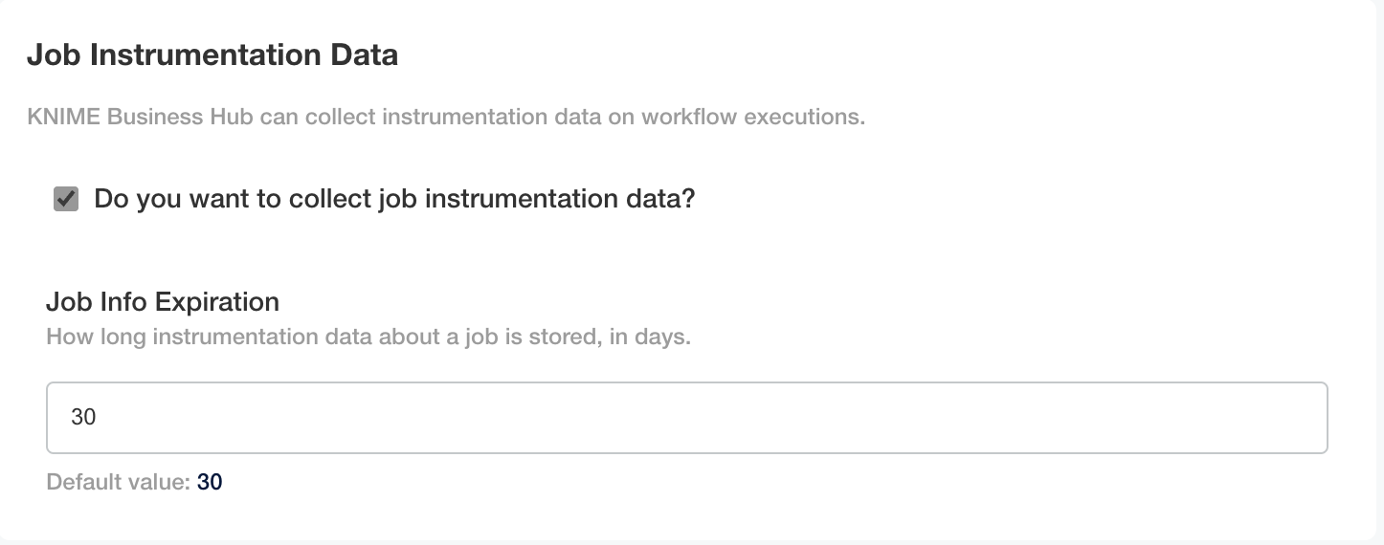Click the word "KNIME" in the description line
The width and height of the screenshot is (1384, 545).
click(x=63, y=118)
